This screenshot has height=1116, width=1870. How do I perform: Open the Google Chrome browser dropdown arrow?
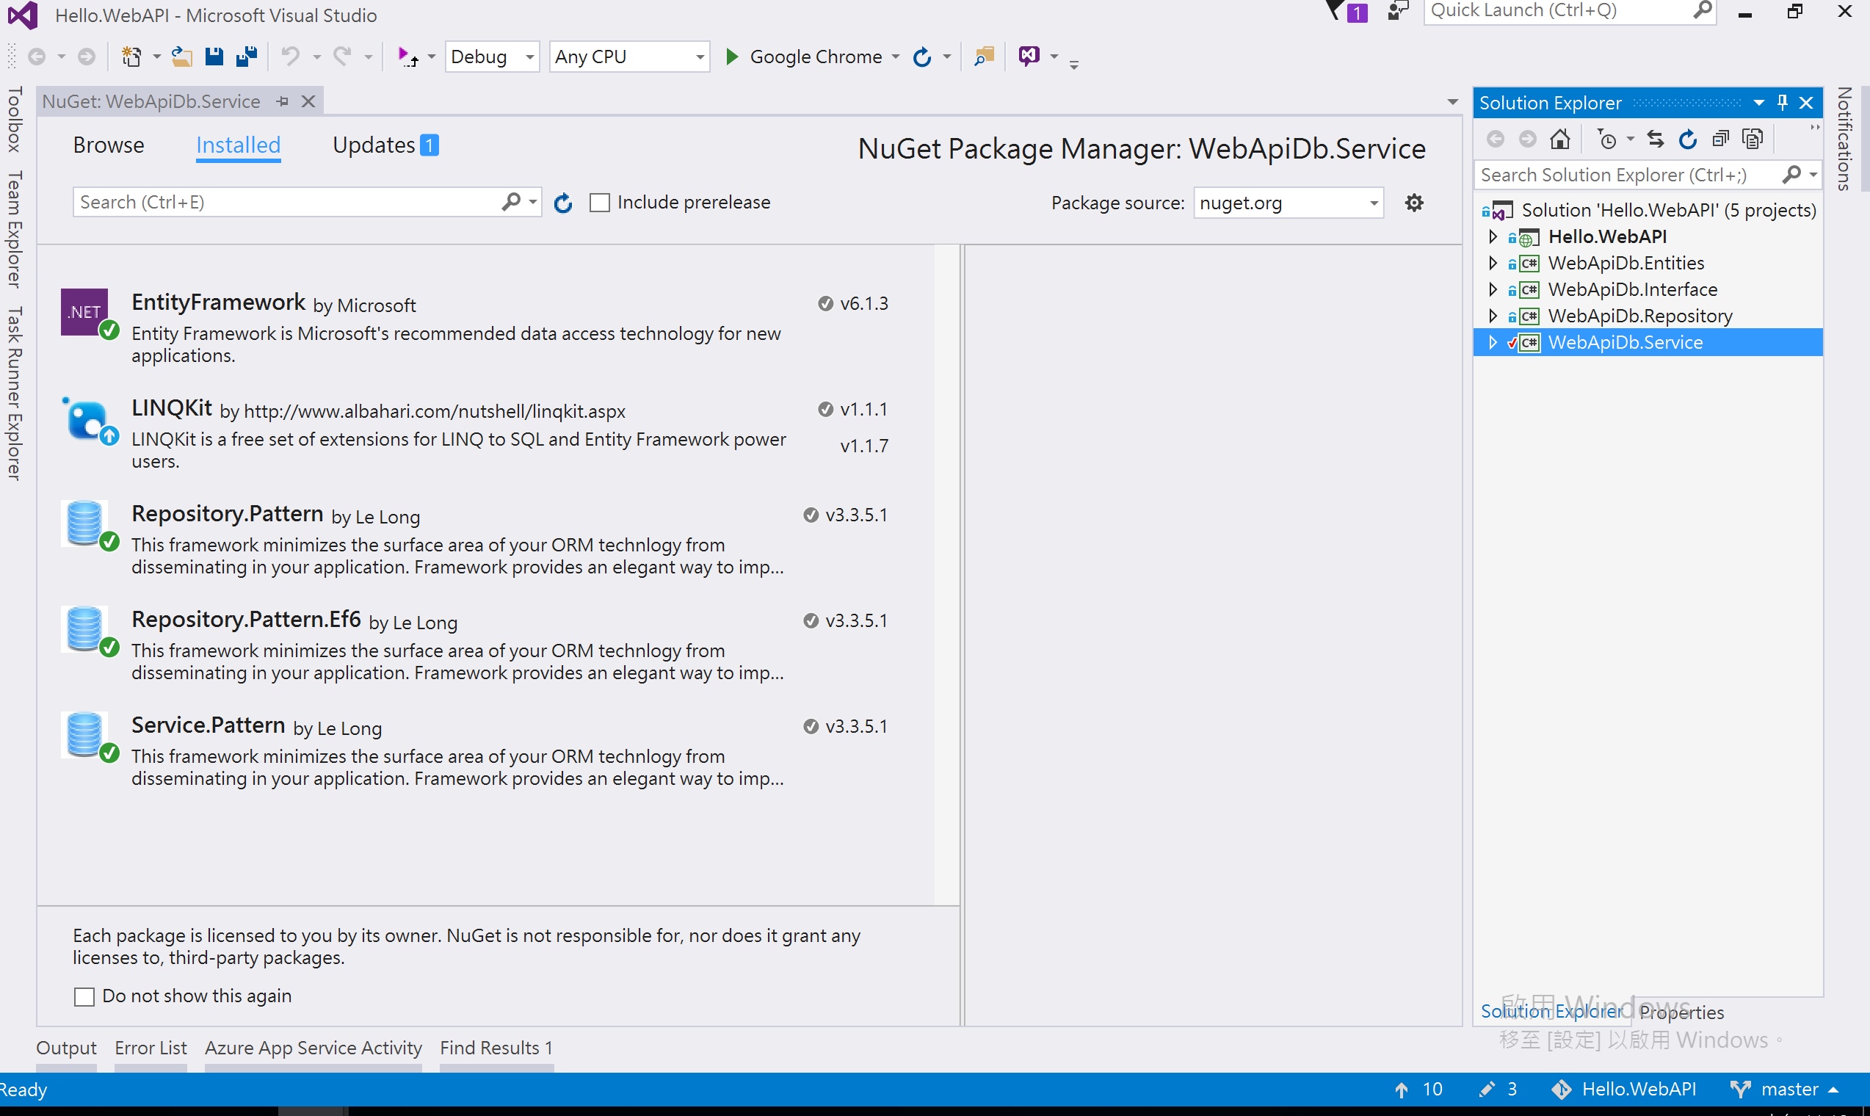coord(896,57)
